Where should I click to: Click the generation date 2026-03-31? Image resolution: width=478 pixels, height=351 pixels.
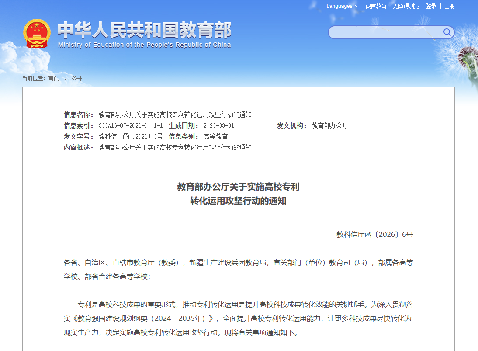pos(218,125)
